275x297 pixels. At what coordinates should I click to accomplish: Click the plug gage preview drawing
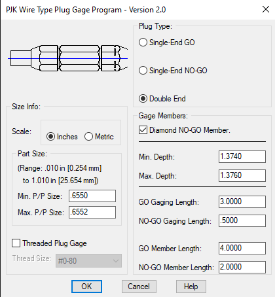pos(68,58)
